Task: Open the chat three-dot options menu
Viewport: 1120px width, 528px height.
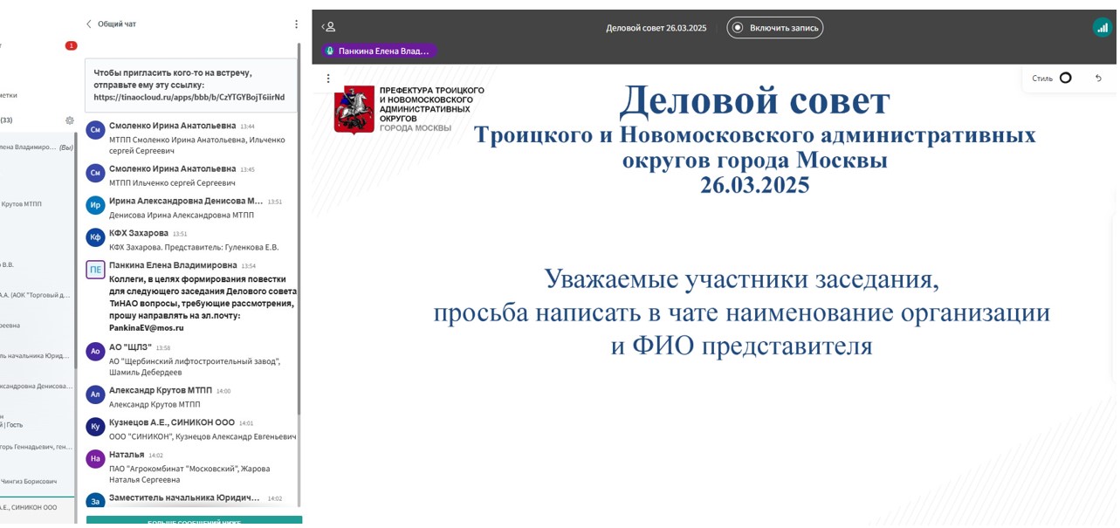Action: pyautogui.click(x=295, y=24)
